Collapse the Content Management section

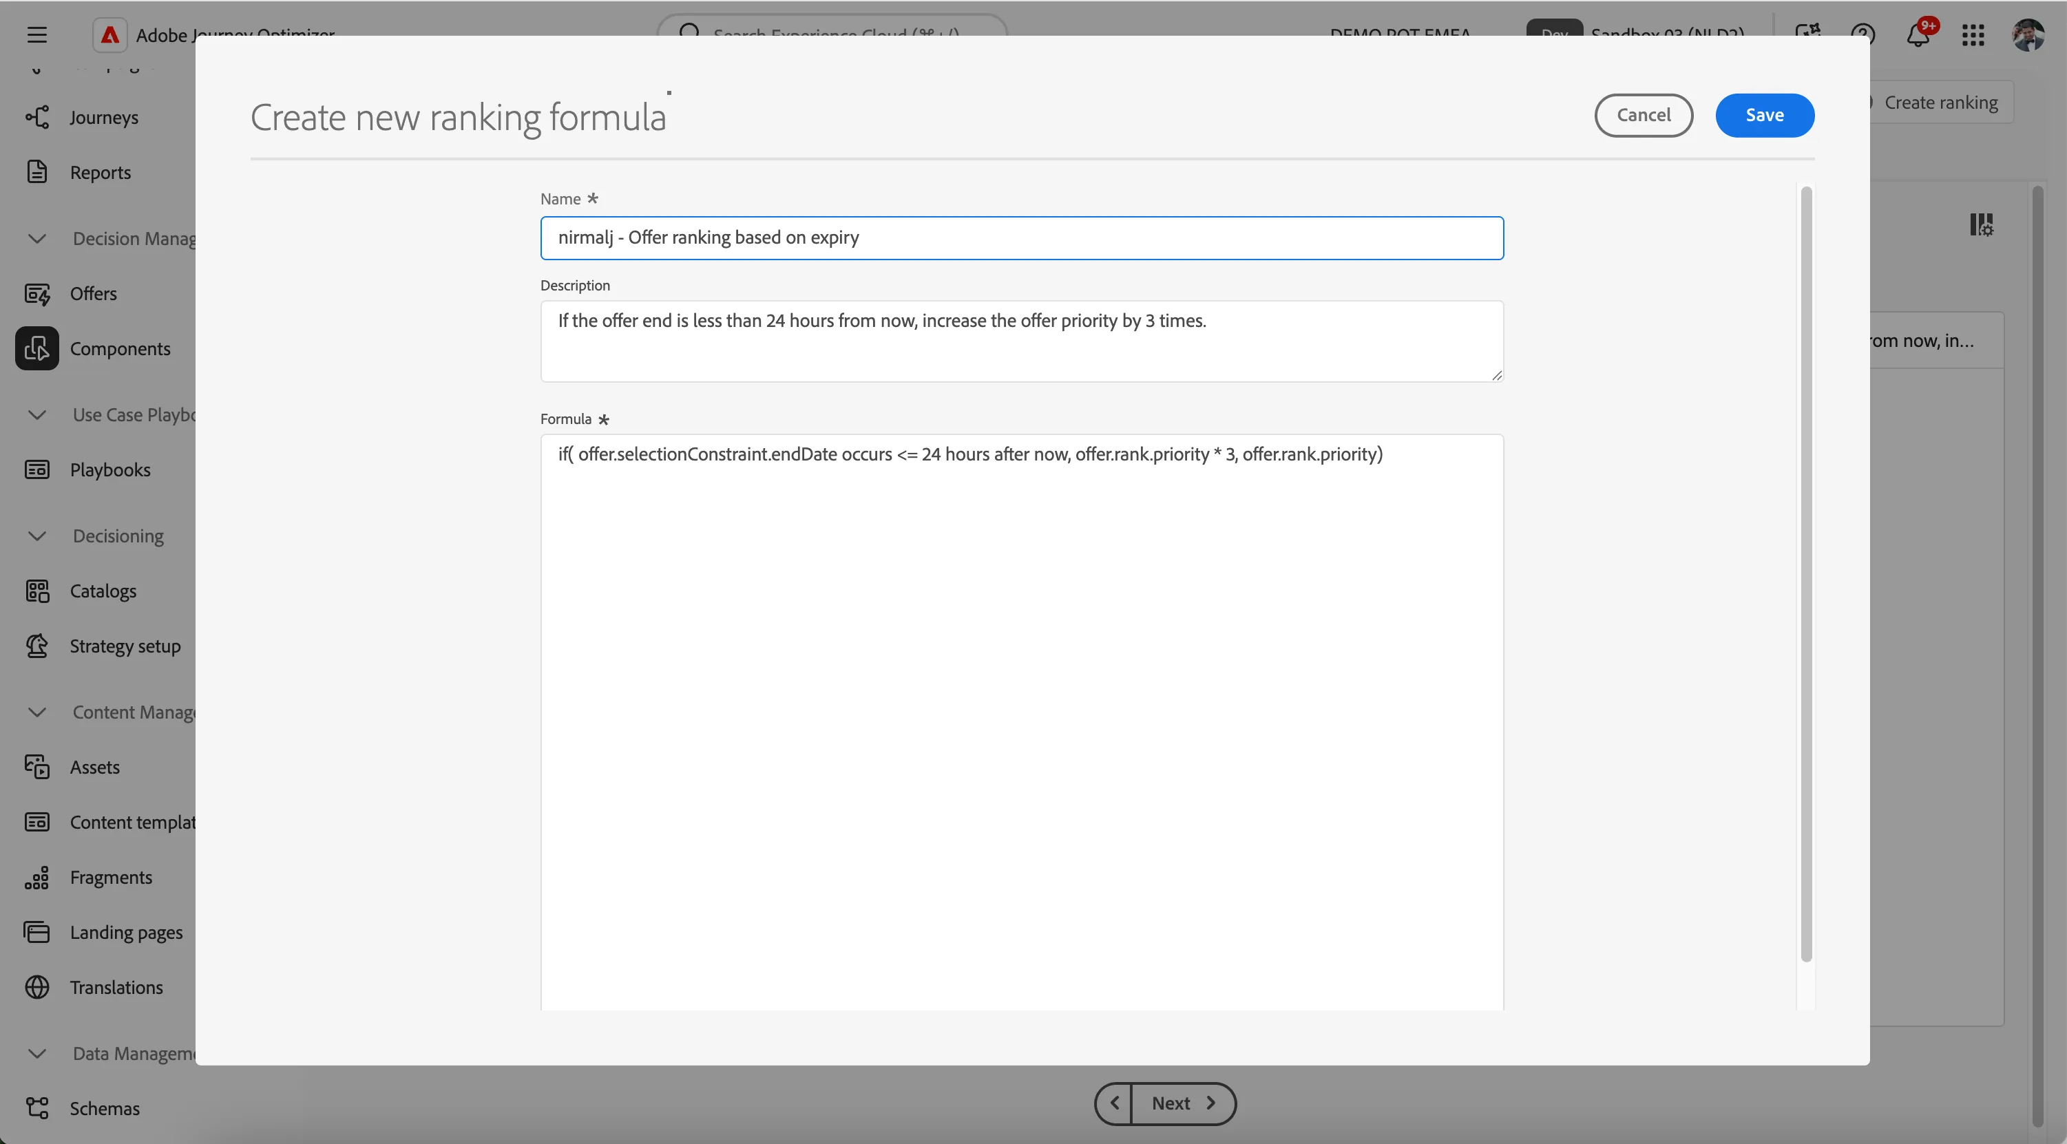[37, 712]
